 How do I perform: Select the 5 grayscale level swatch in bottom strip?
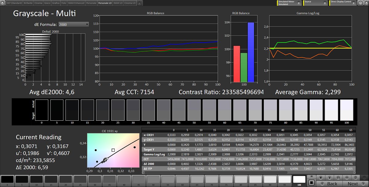[22, 180]
